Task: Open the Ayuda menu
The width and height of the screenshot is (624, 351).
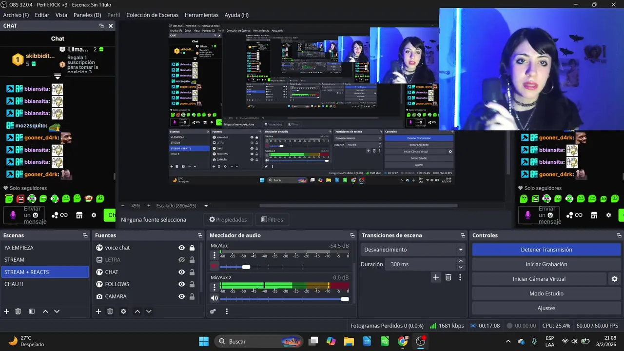Action: pos(236,15)
